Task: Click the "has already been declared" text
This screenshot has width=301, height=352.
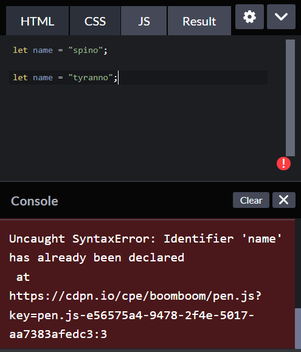Action: click(97, 258)
